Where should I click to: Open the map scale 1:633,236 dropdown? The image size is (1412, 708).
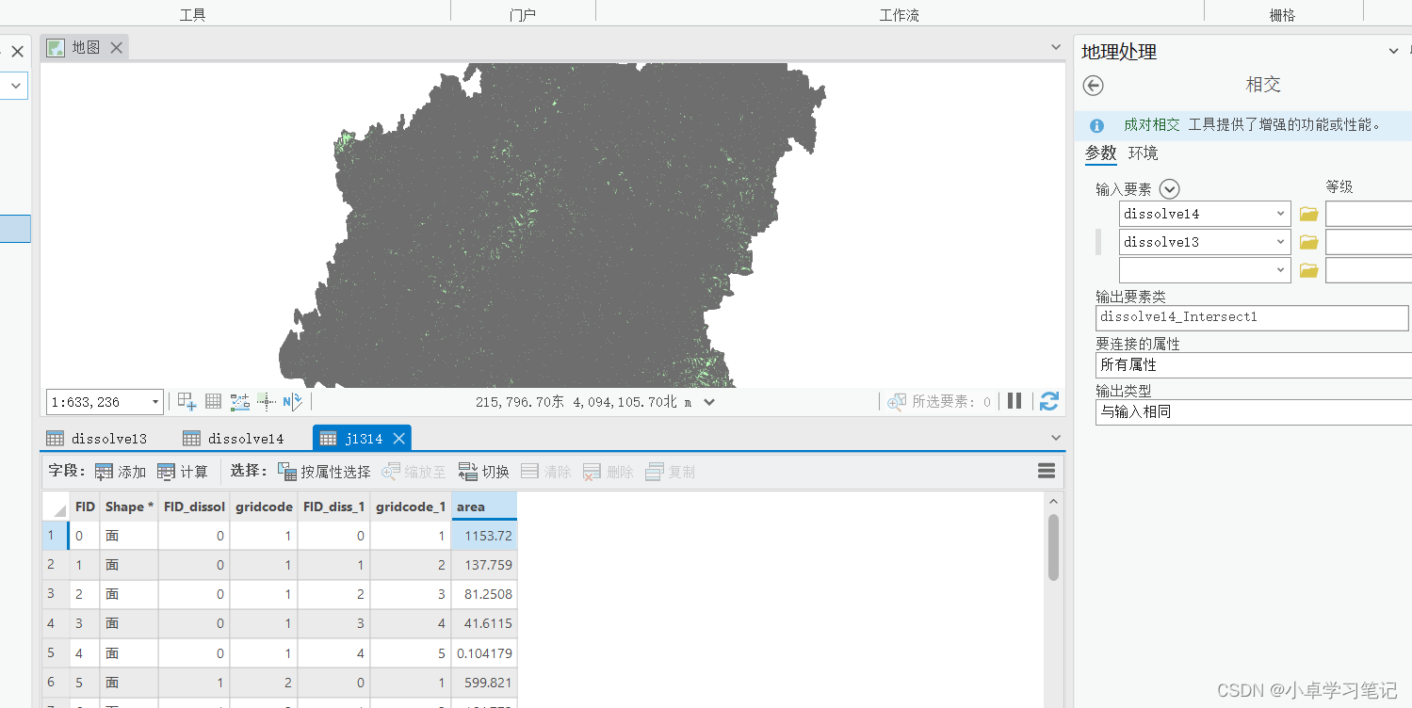point(155,402)
